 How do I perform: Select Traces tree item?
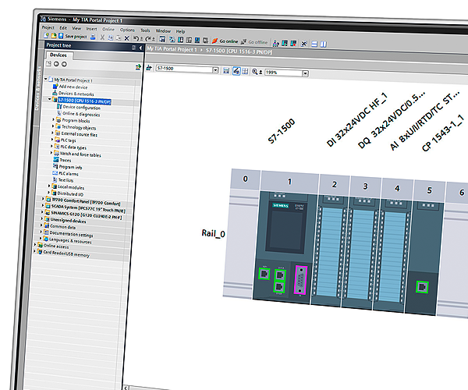(x=66, y=160)
